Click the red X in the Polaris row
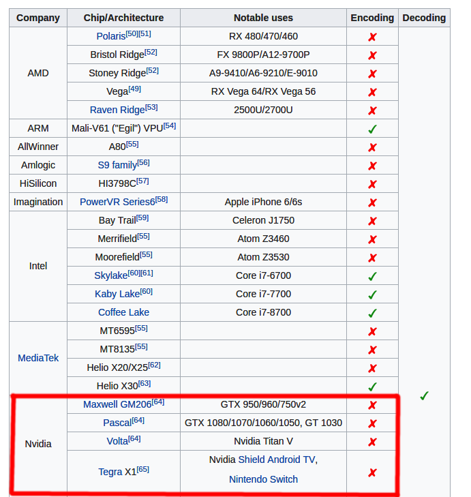Image resolution: width=471 pixels, height=497 pixels. 372,37
